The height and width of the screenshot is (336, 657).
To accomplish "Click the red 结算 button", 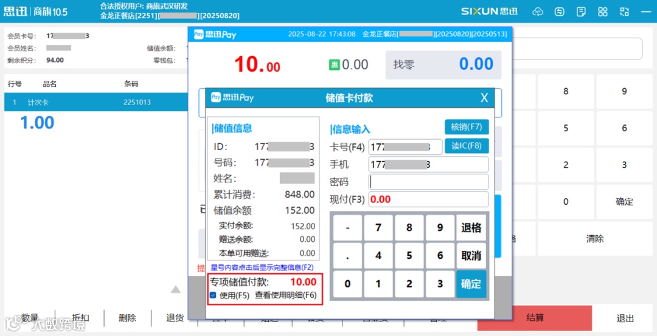I will click(x=535, y=318).
